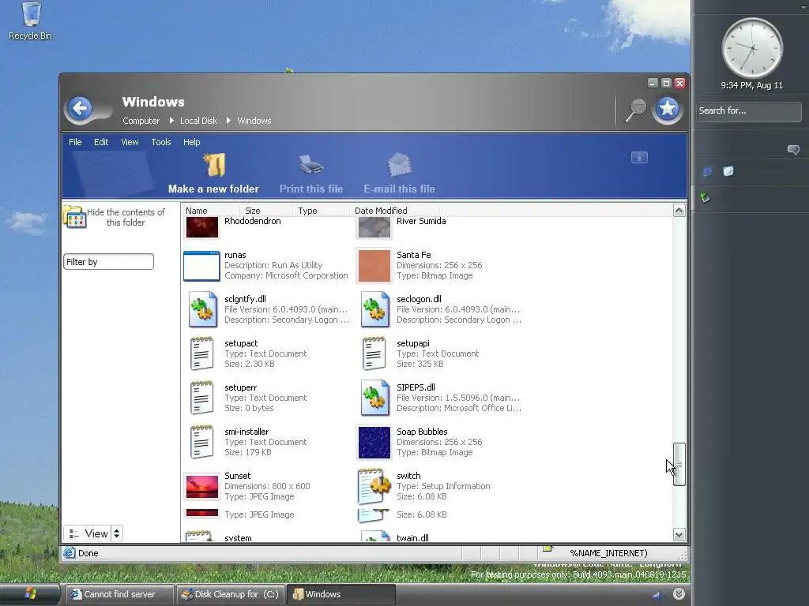Open the Edit menu
This screenshot has height=606, width=809.
point(101,142)
